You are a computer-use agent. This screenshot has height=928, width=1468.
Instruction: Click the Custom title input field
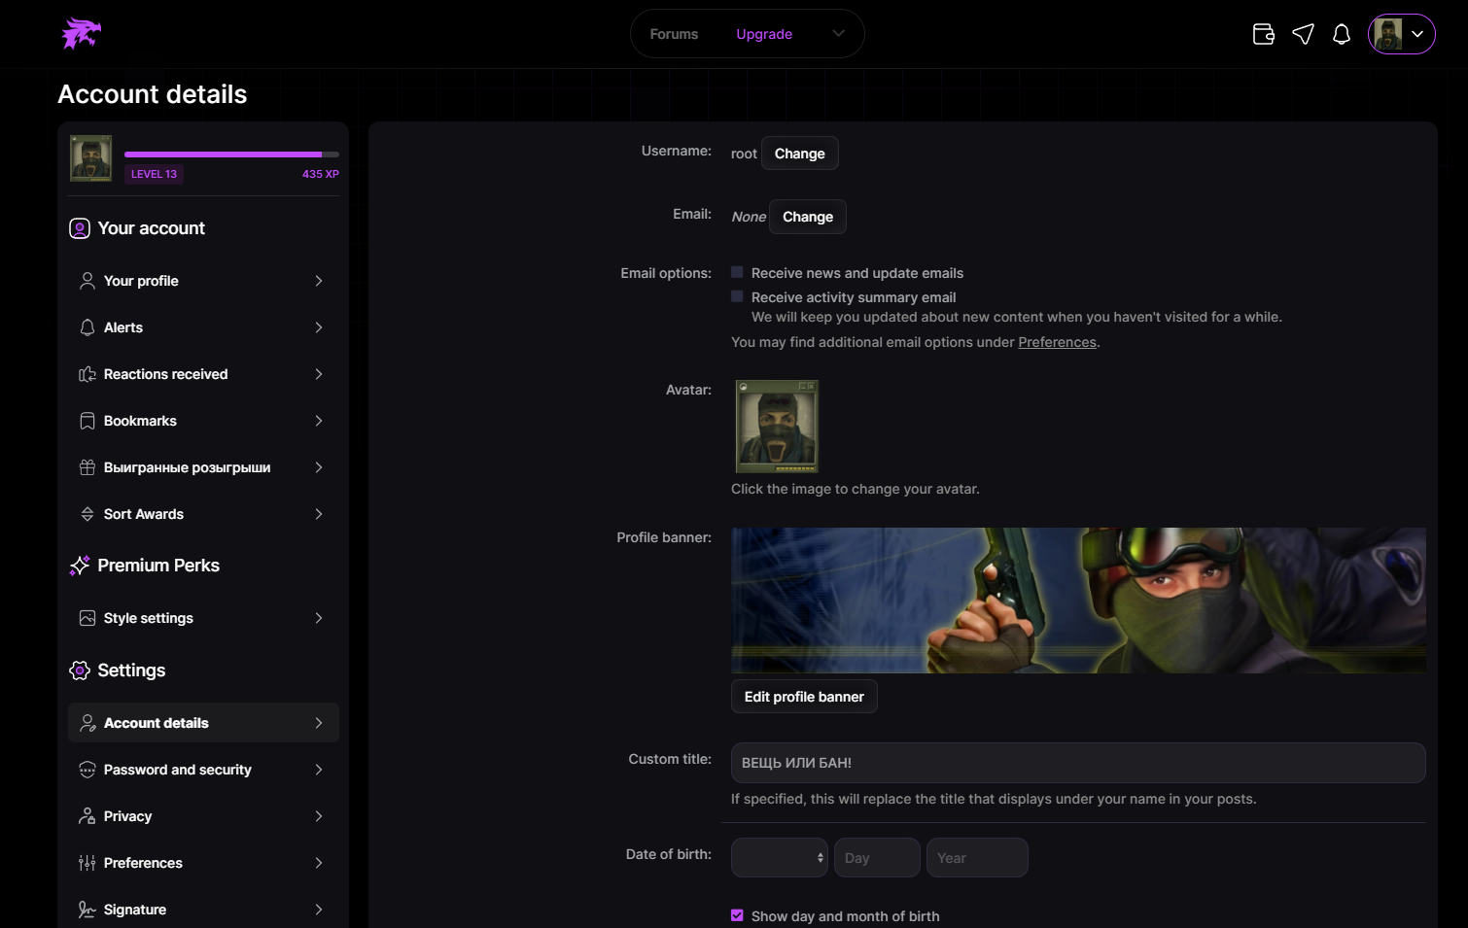[1077, 763]
